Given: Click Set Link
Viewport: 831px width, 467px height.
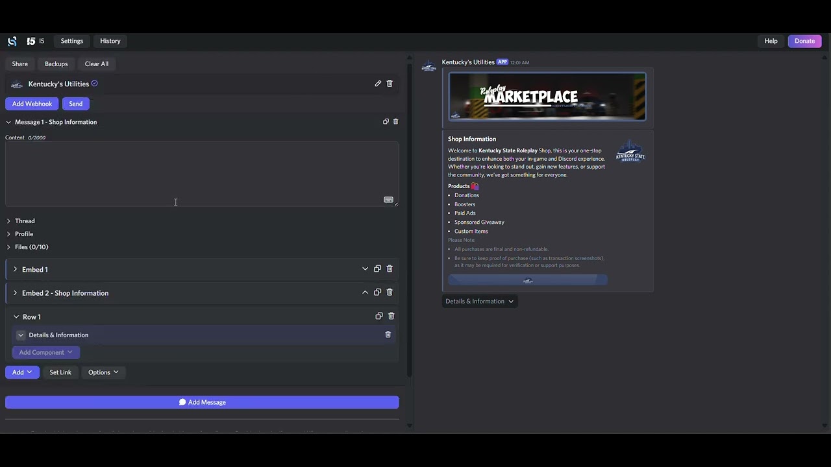Looking at the screenshot, I should (60, 372).
